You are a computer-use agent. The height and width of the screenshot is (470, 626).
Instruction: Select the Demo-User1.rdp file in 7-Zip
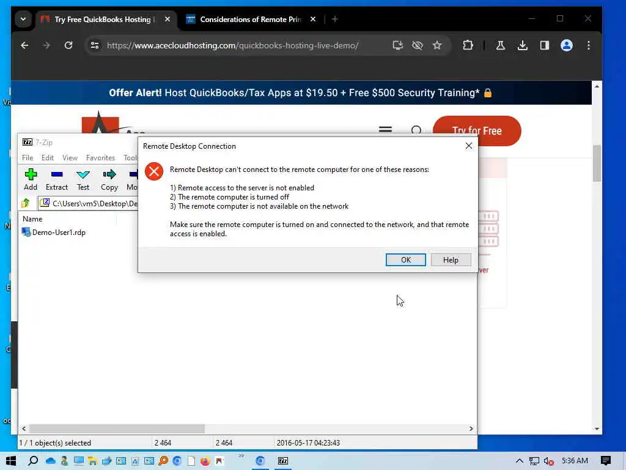pos(54,232)
